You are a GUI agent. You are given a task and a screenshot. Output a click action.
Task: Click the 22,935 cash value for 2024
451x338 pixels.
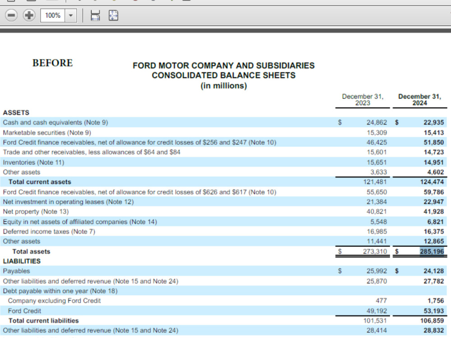tap(434, 123)
